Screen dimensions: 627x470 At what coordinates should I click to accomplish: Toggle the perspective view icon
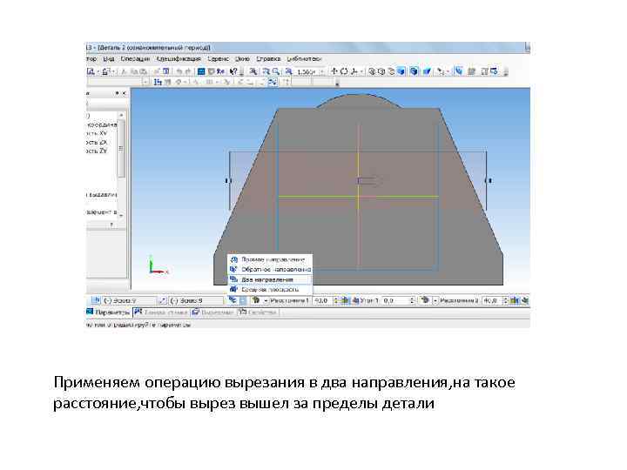pos(427,71)
